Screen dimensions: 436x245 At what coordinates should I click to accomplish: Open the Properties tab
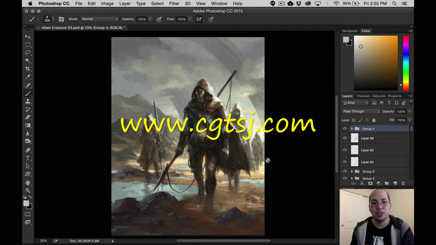[395, 96]
